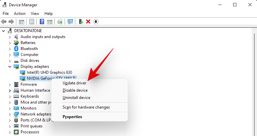The height and width of the screenshot is (136, 257).
Task: Choose Update driver from context menu
Action: 90,83
